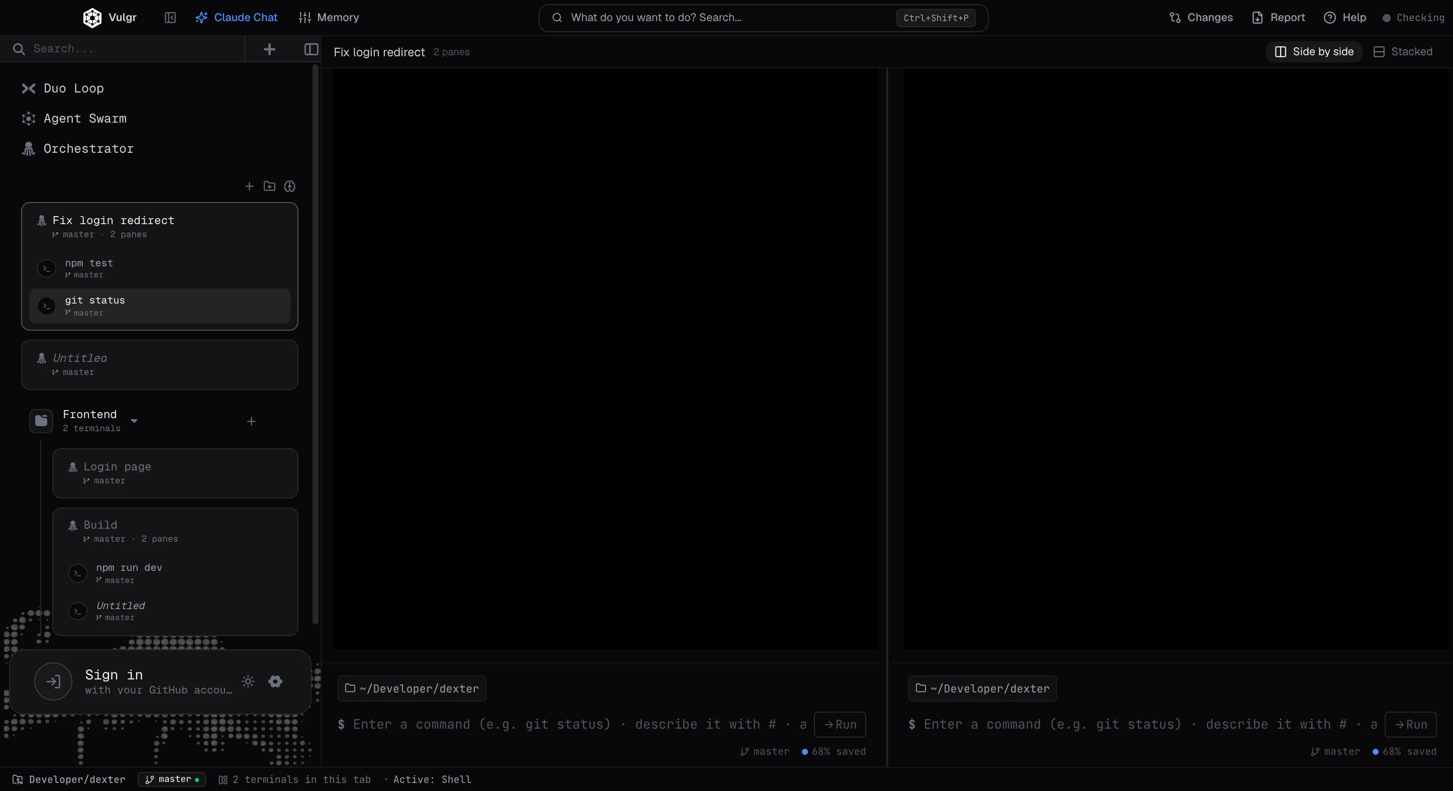Open settings via the gear icon
This screenshot has width=1453, height=791.
tap(275, 681)
